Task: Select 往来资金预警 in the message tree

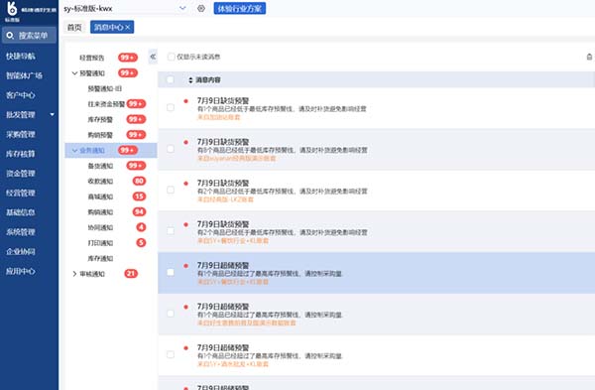Action: [106, 104]
